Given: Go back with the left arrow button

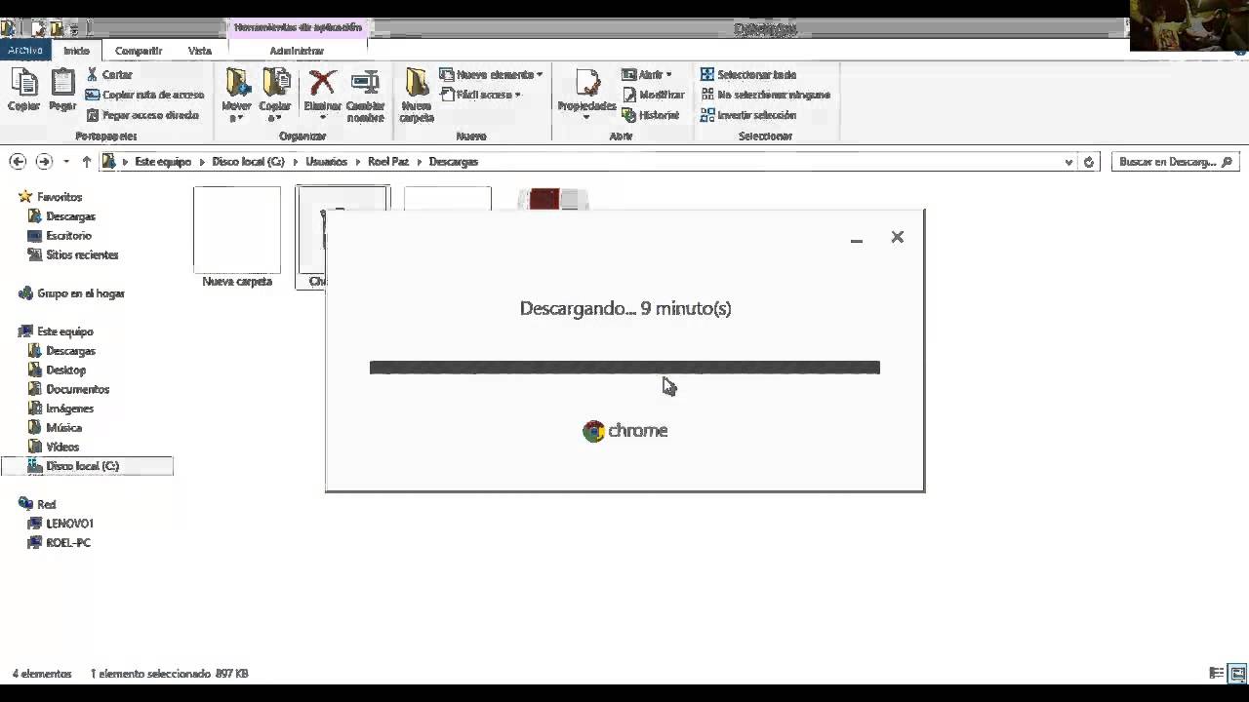Looking at the screenshot, I should coord(18,162).
